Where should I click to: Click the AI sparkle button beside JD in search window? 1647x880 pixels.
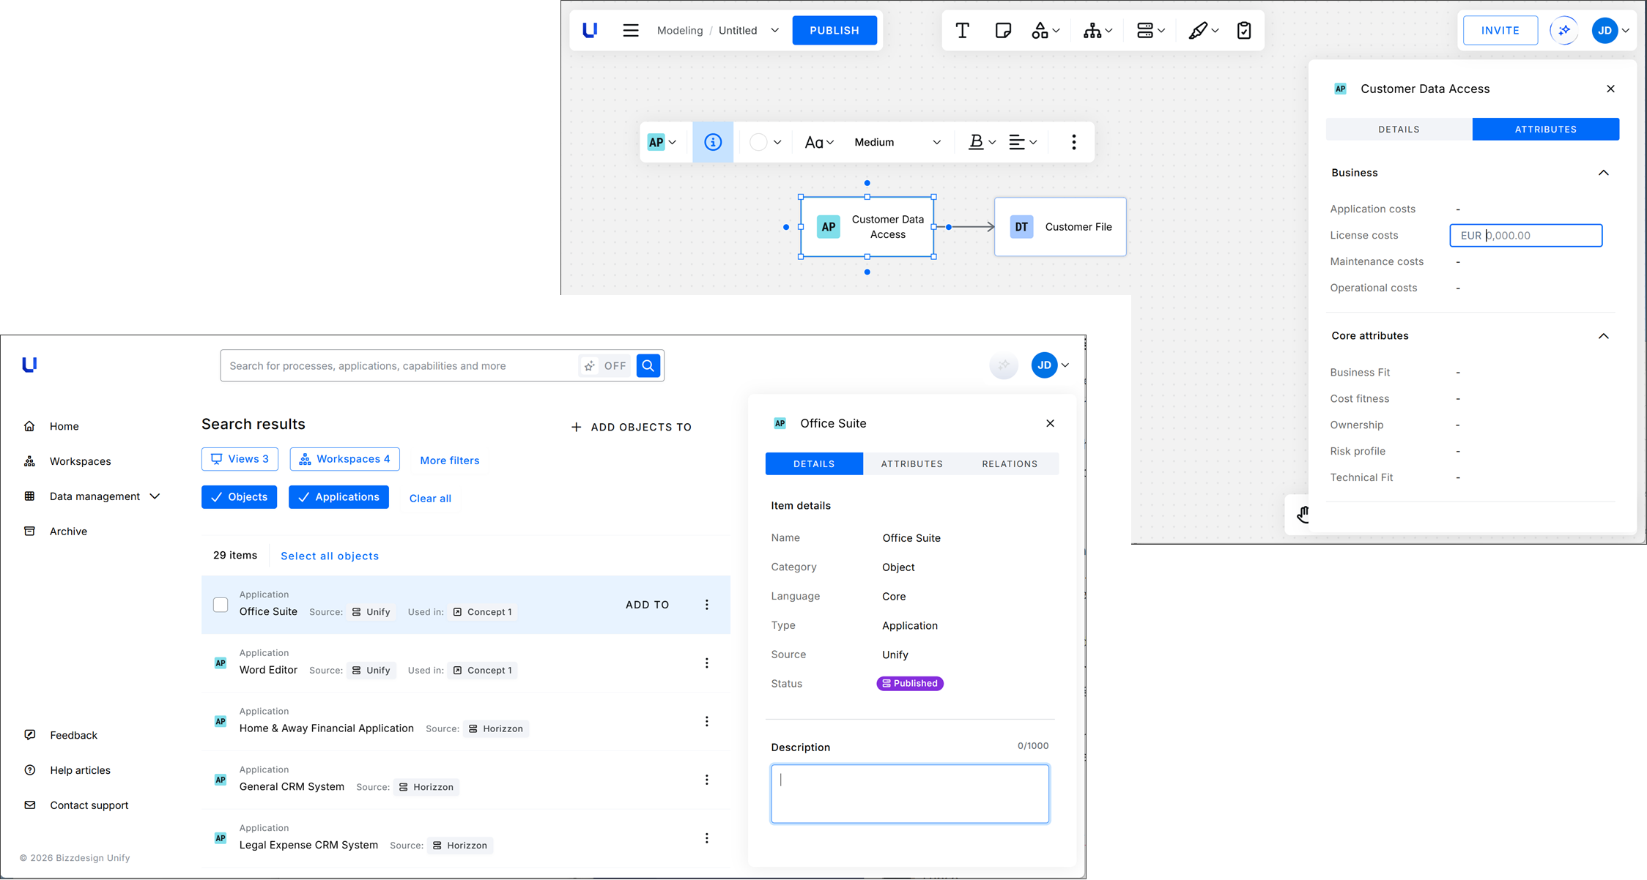coord(1004,365)
